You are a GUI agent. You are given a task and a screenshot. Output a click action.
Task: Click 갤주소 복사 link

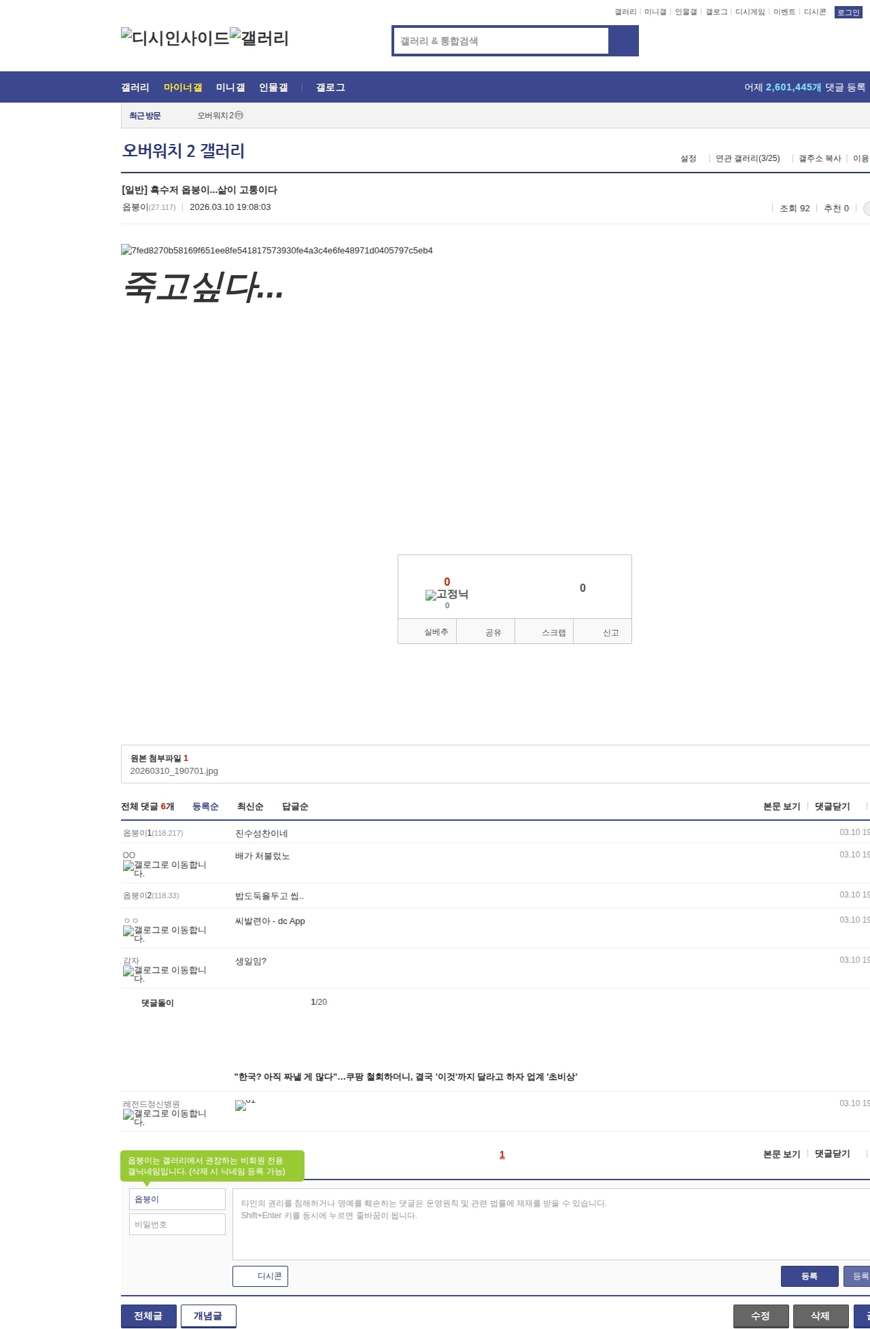tap(820, 158)
